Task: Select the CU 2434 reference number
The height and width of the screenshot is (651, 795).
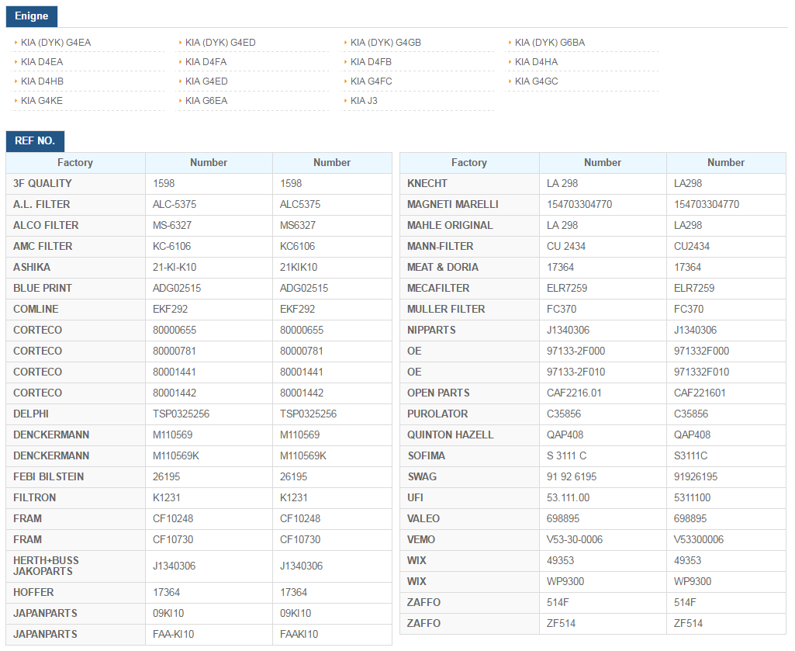Action: point(566,247)
